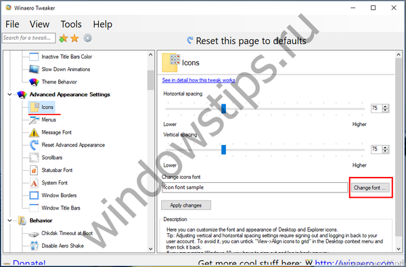Open the Help menu
Screen dimensions: 406x267
click(x=103, y=24)
